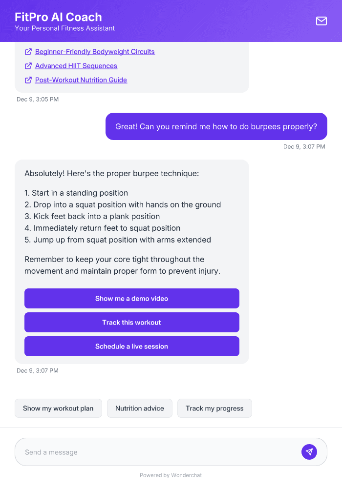Open the Post-Workout Nutrition Guide link
This screenshot has width=342, height=488.
80,80
